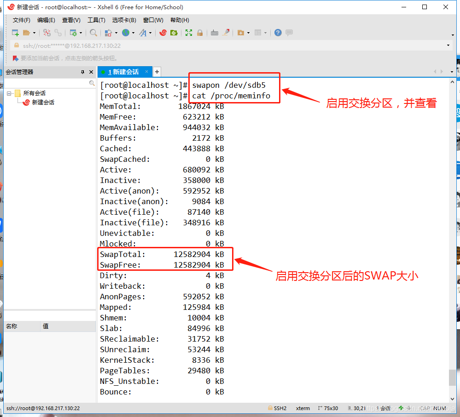Click the SwapTotal value 12582904
Screen dimensions: 460x417
(192, 254)
